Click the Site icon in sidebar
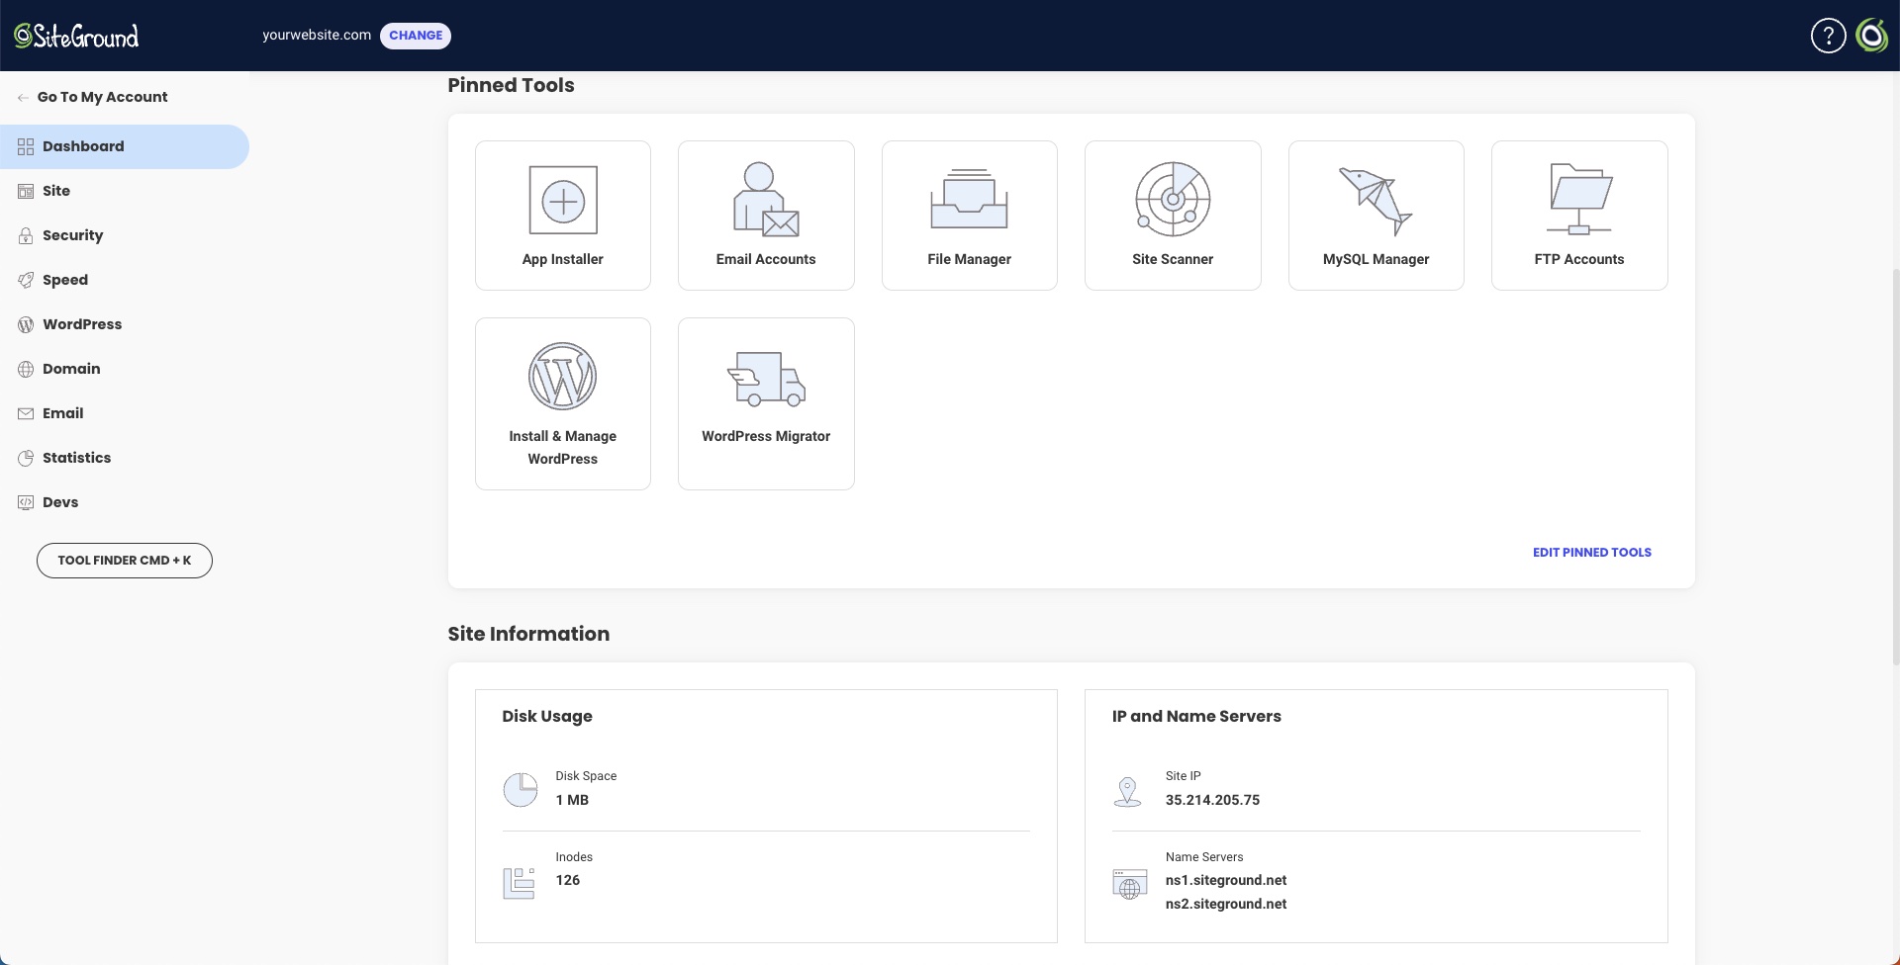This screenshot has height=965, width=1900. coord(26,191)
